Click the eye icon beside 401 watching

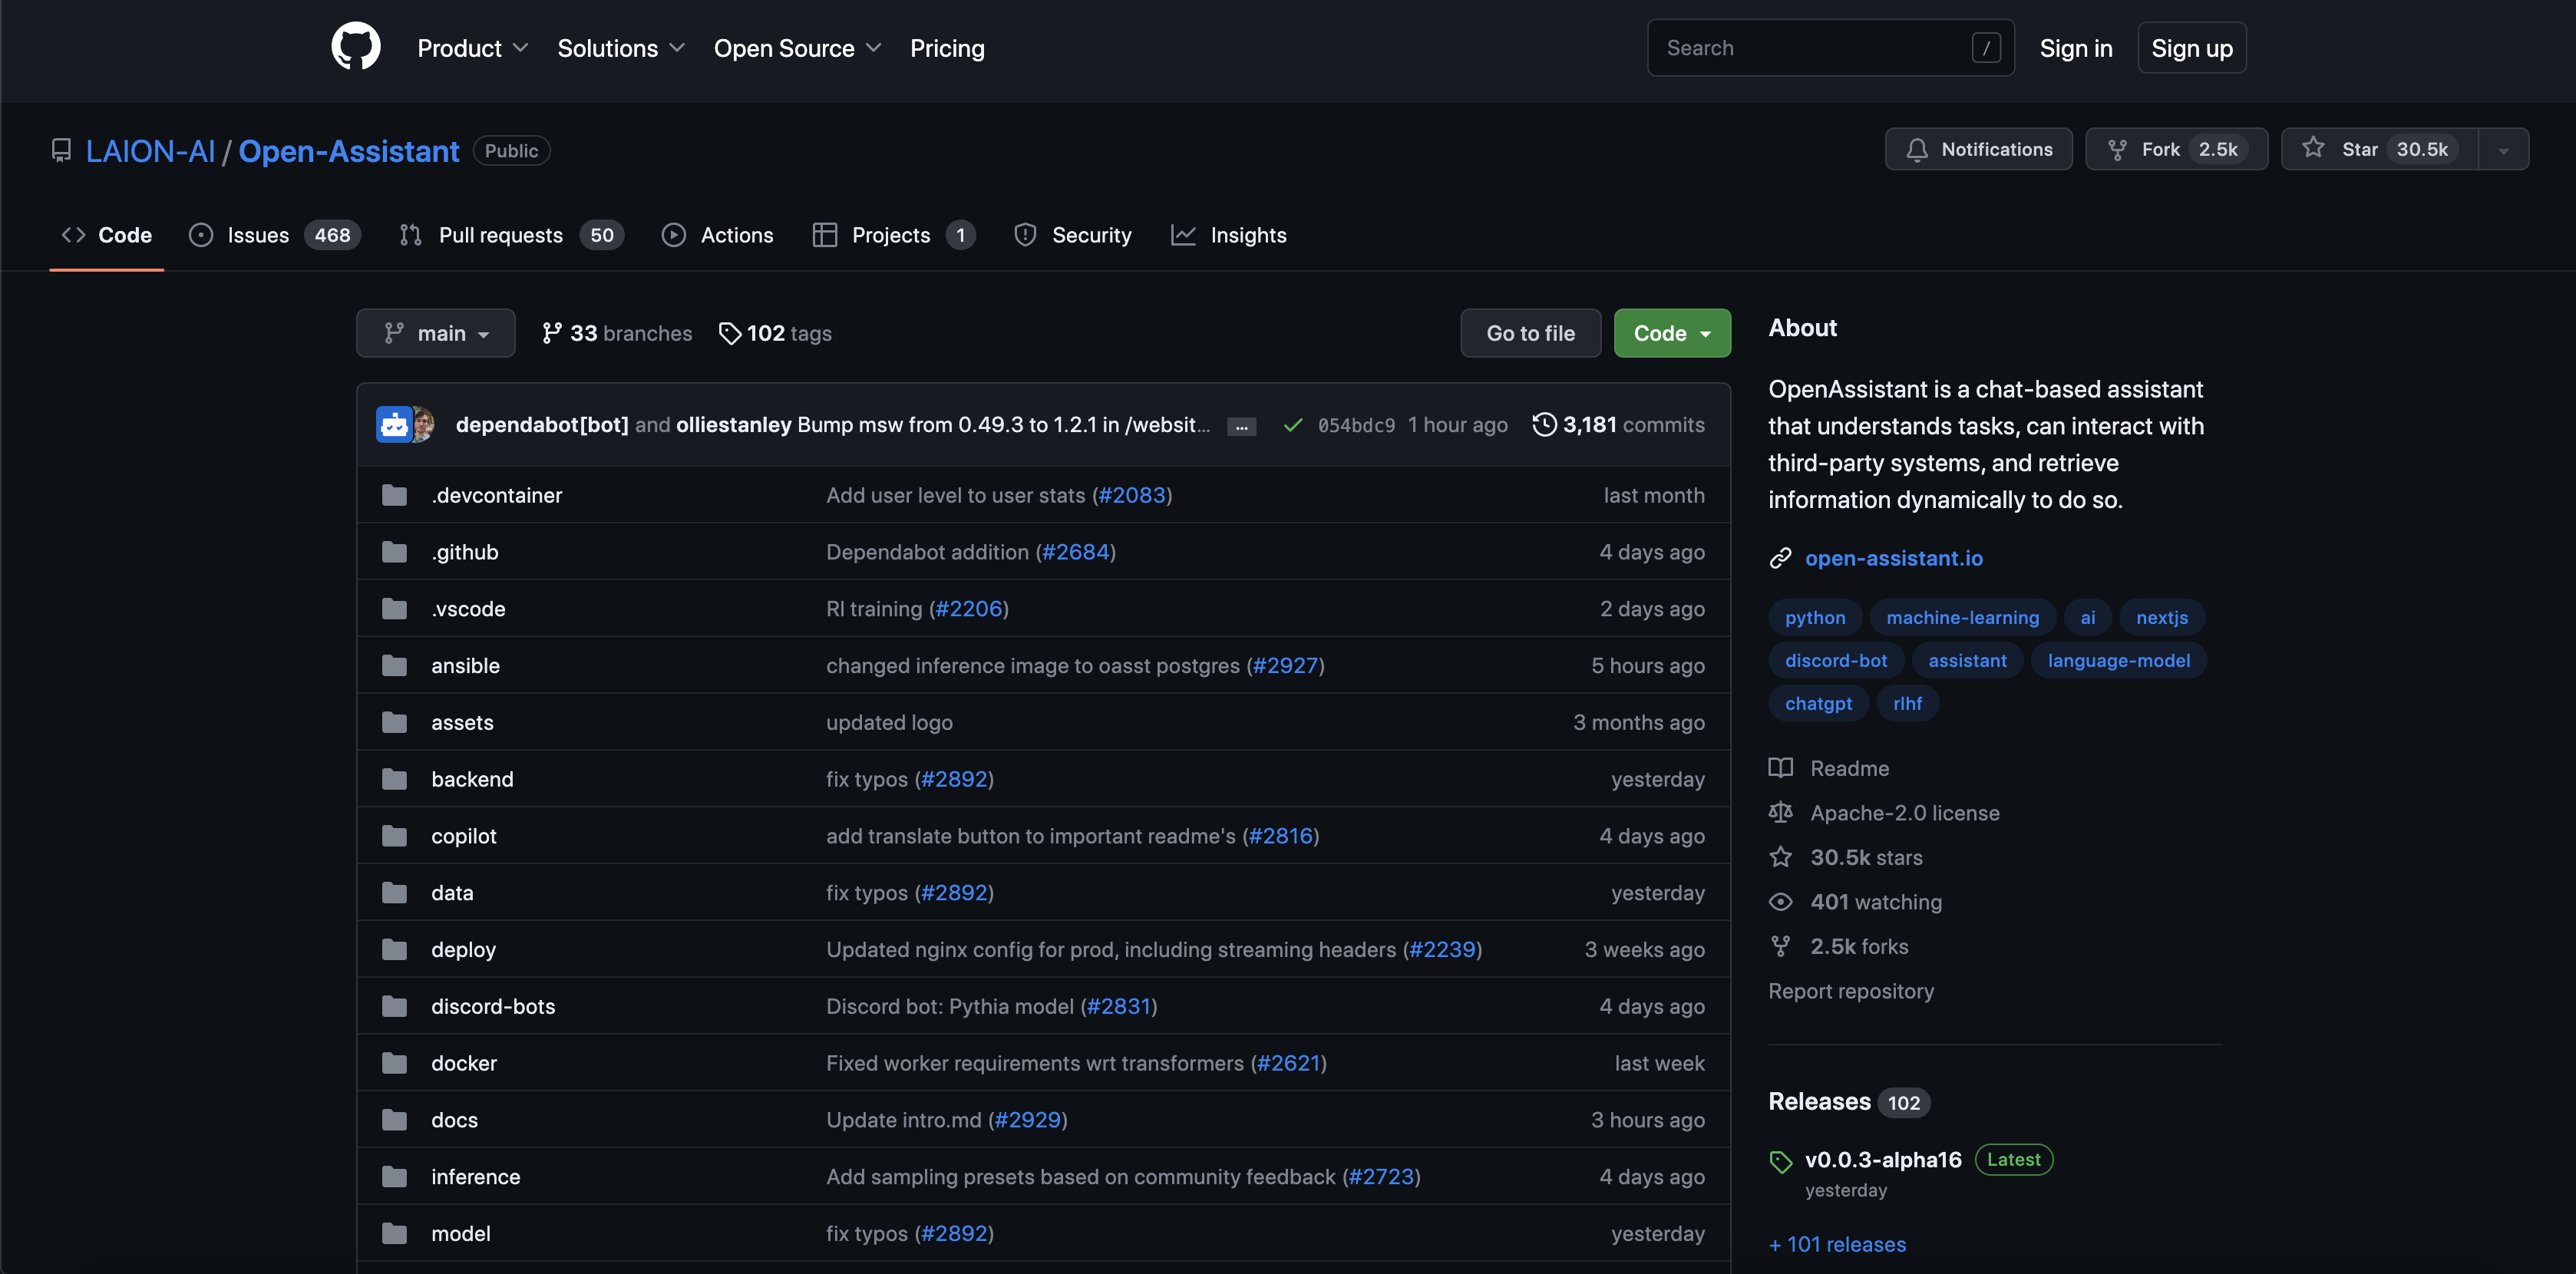[x=1780, y=902]
